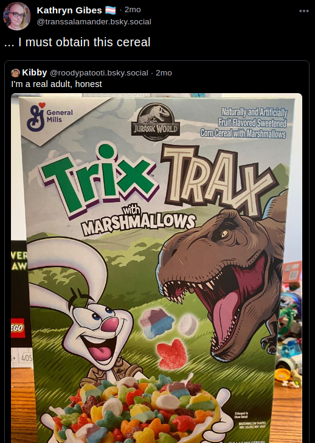Open the @transsalamander.bsky.social handle

click(x=94, y=22)
